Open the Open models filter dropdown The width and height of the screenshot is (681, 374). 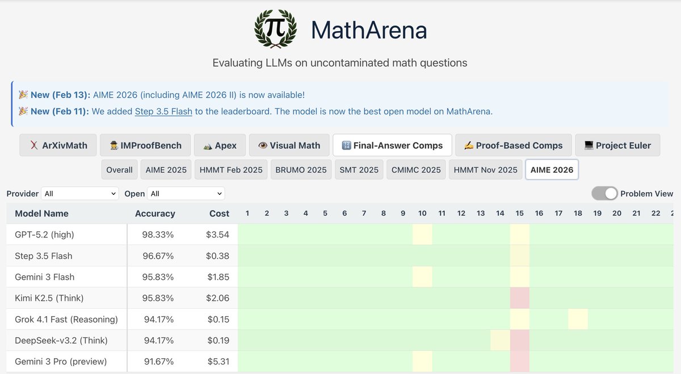pos(186,193)
